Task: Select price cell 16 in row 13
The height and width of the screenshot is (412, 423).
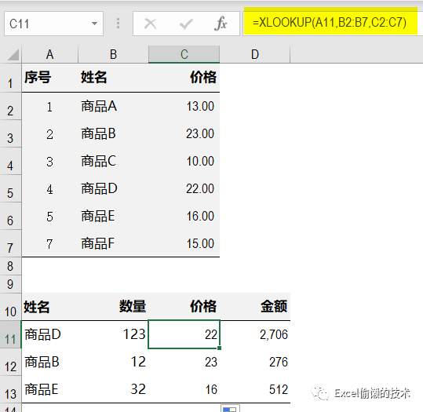Action: [184, 389]
